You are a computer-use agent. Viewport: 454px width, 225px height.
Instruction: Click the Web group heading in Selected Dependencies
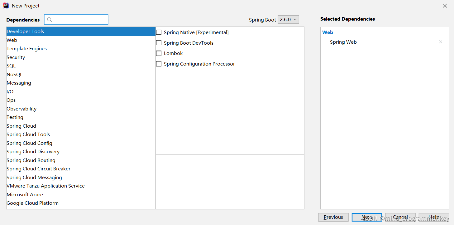tap(327, 32)
